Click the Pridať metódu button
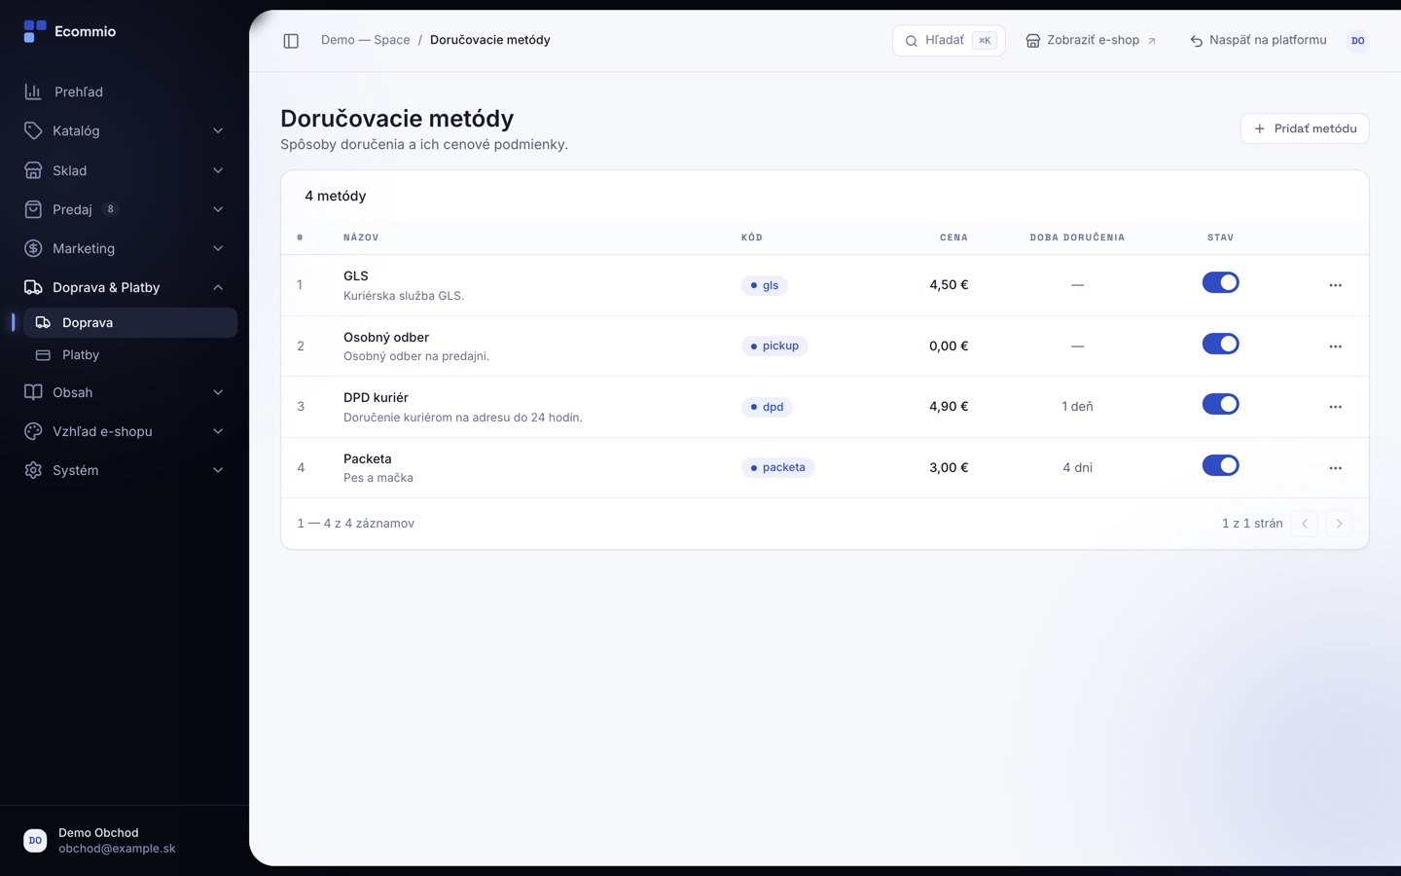The width and height of the screenshot is (1401, 876). tap(1304, 128)
